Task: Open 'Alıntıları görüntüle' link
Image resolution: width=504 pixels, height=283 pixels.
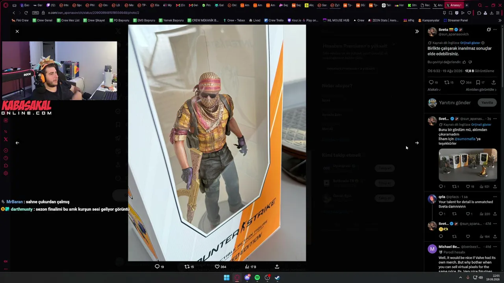Action: (481, 90)
